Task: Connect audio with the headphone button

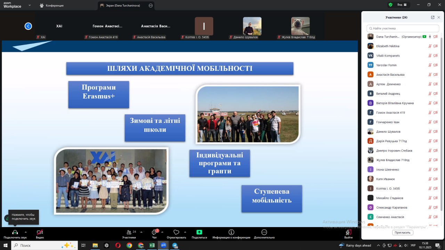Action: tap(15, 232)
